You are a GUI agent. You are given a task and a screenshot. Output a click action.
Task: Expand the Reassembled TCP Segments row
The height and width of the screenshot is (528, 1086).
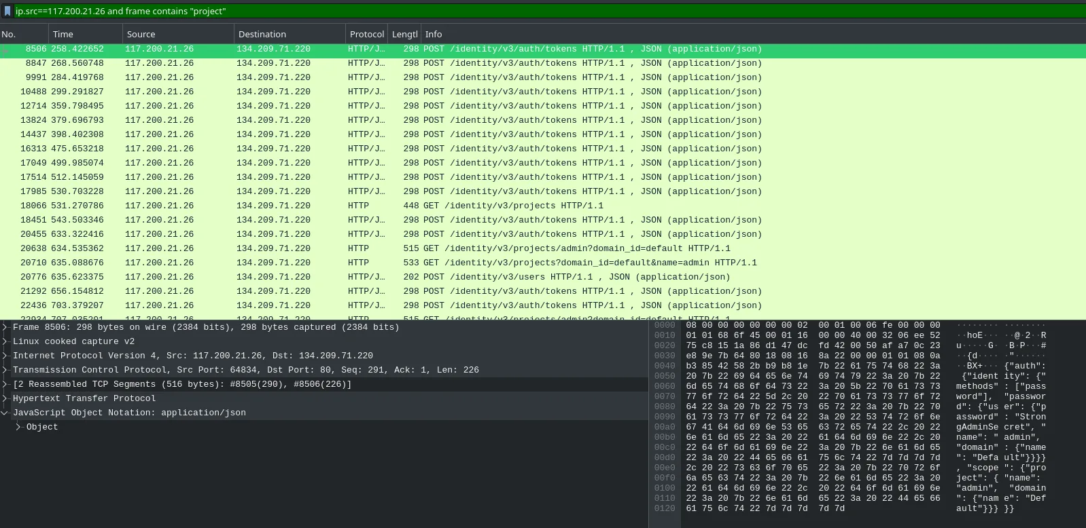coord(5,384)
